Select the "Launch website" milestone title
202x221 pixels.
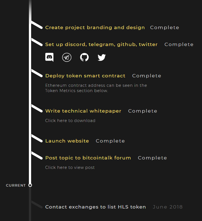67,141
